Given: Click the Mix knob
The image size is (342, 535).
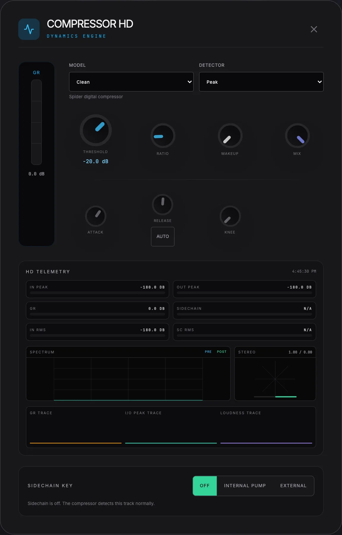Looking at the screenshot, I should 297,136.
